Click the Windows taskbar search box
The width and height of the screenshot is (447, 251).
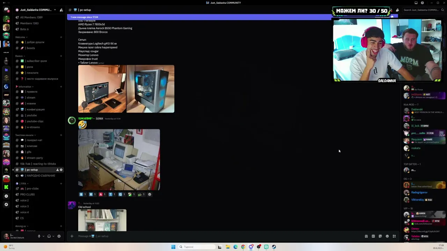pyautogui.click(x=197, y=247)
